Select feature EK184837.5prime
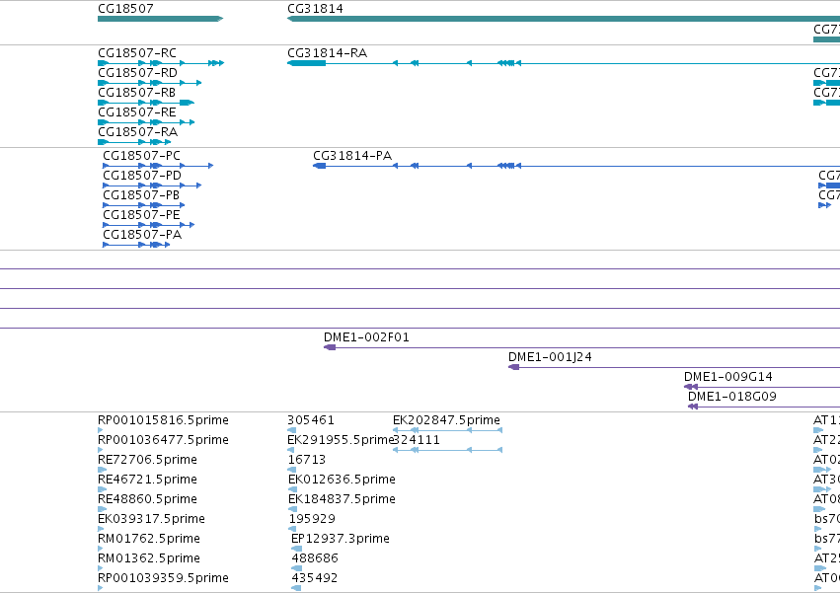 pyautogui.click(x=342, y=500)
